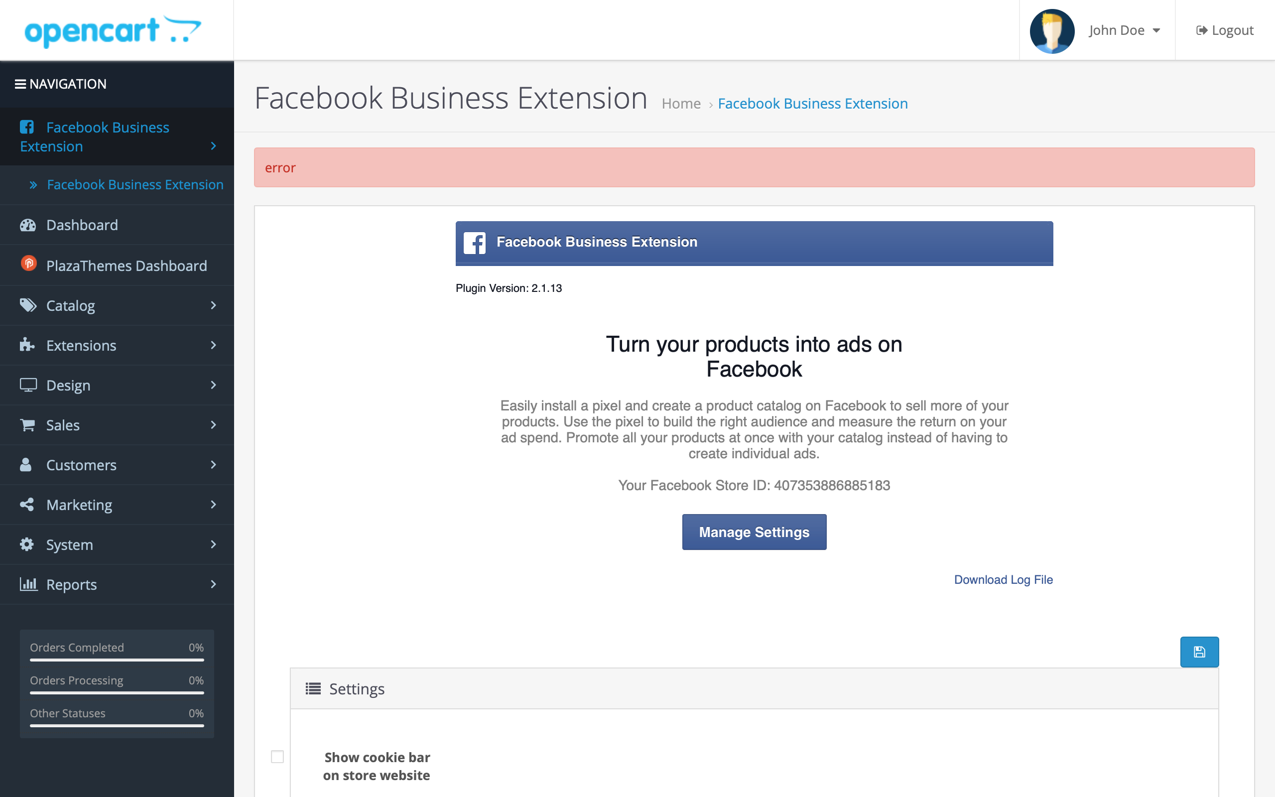Screen dimensions: 1275x797
Task: Open Customers via the person icon
Action: 26,464
